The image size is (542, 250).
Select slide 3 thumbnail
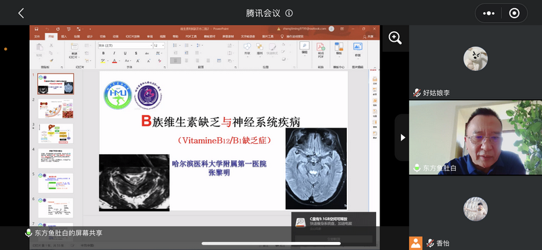click(x=56, y=134)
